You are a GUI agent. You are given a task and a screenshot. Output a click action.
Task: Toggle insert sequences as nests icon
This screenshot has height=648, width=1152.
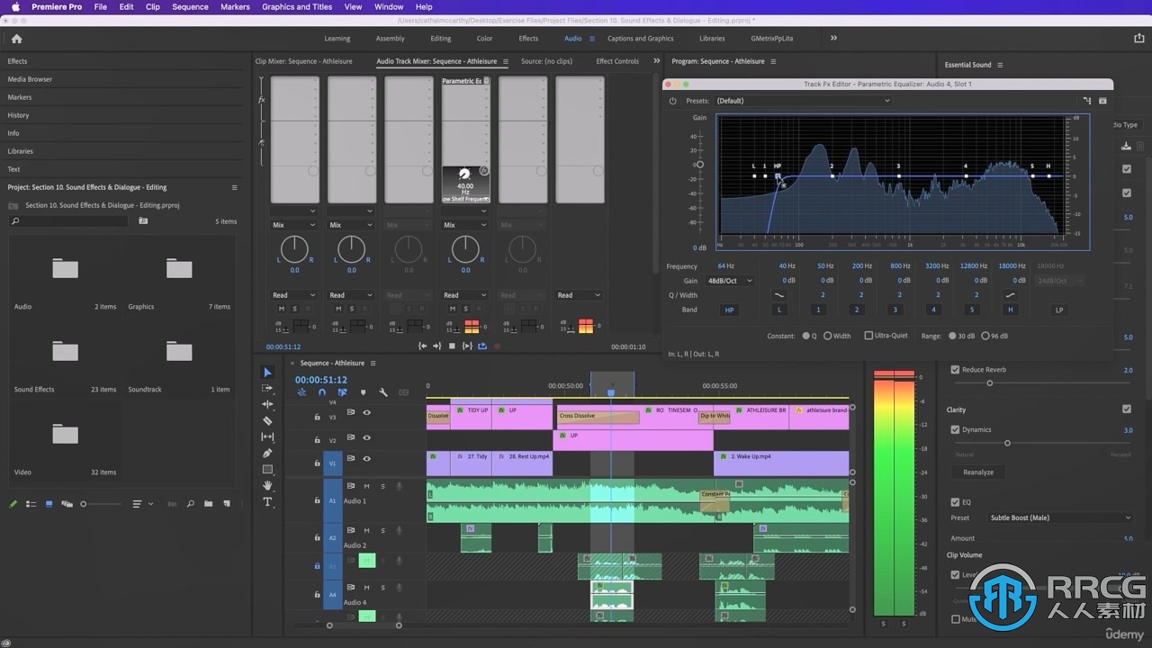(301, 392)
